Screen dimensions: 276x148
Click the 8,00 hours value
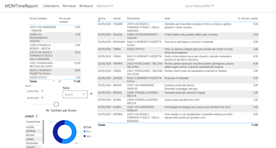coord(256,64)
